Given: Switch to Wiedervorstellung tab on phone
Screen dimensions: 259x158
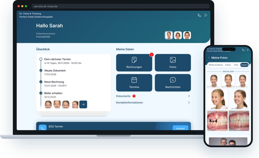Looking at the screenshot, I should click(215, 65).
